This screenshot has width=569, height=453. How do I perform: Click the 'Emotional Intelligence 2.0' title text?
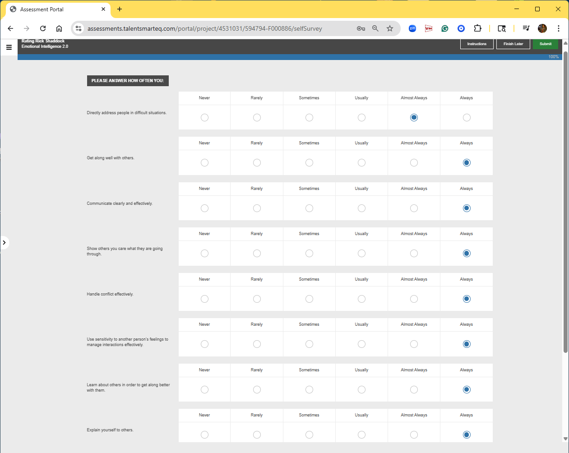pos(45,46)
